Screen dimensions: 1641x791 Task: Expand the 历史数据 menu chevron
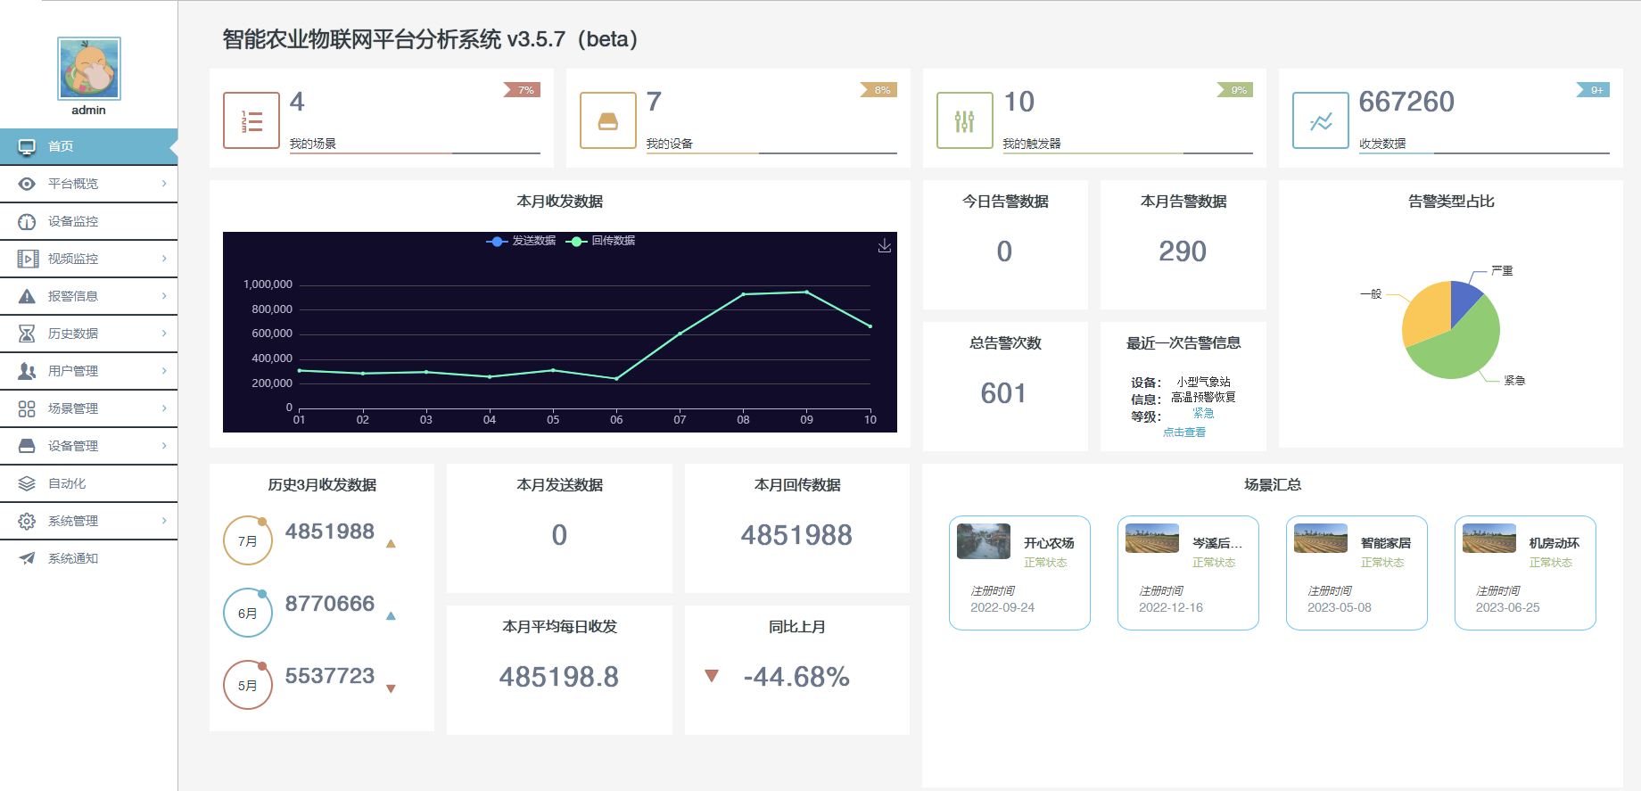coord(165,334)
